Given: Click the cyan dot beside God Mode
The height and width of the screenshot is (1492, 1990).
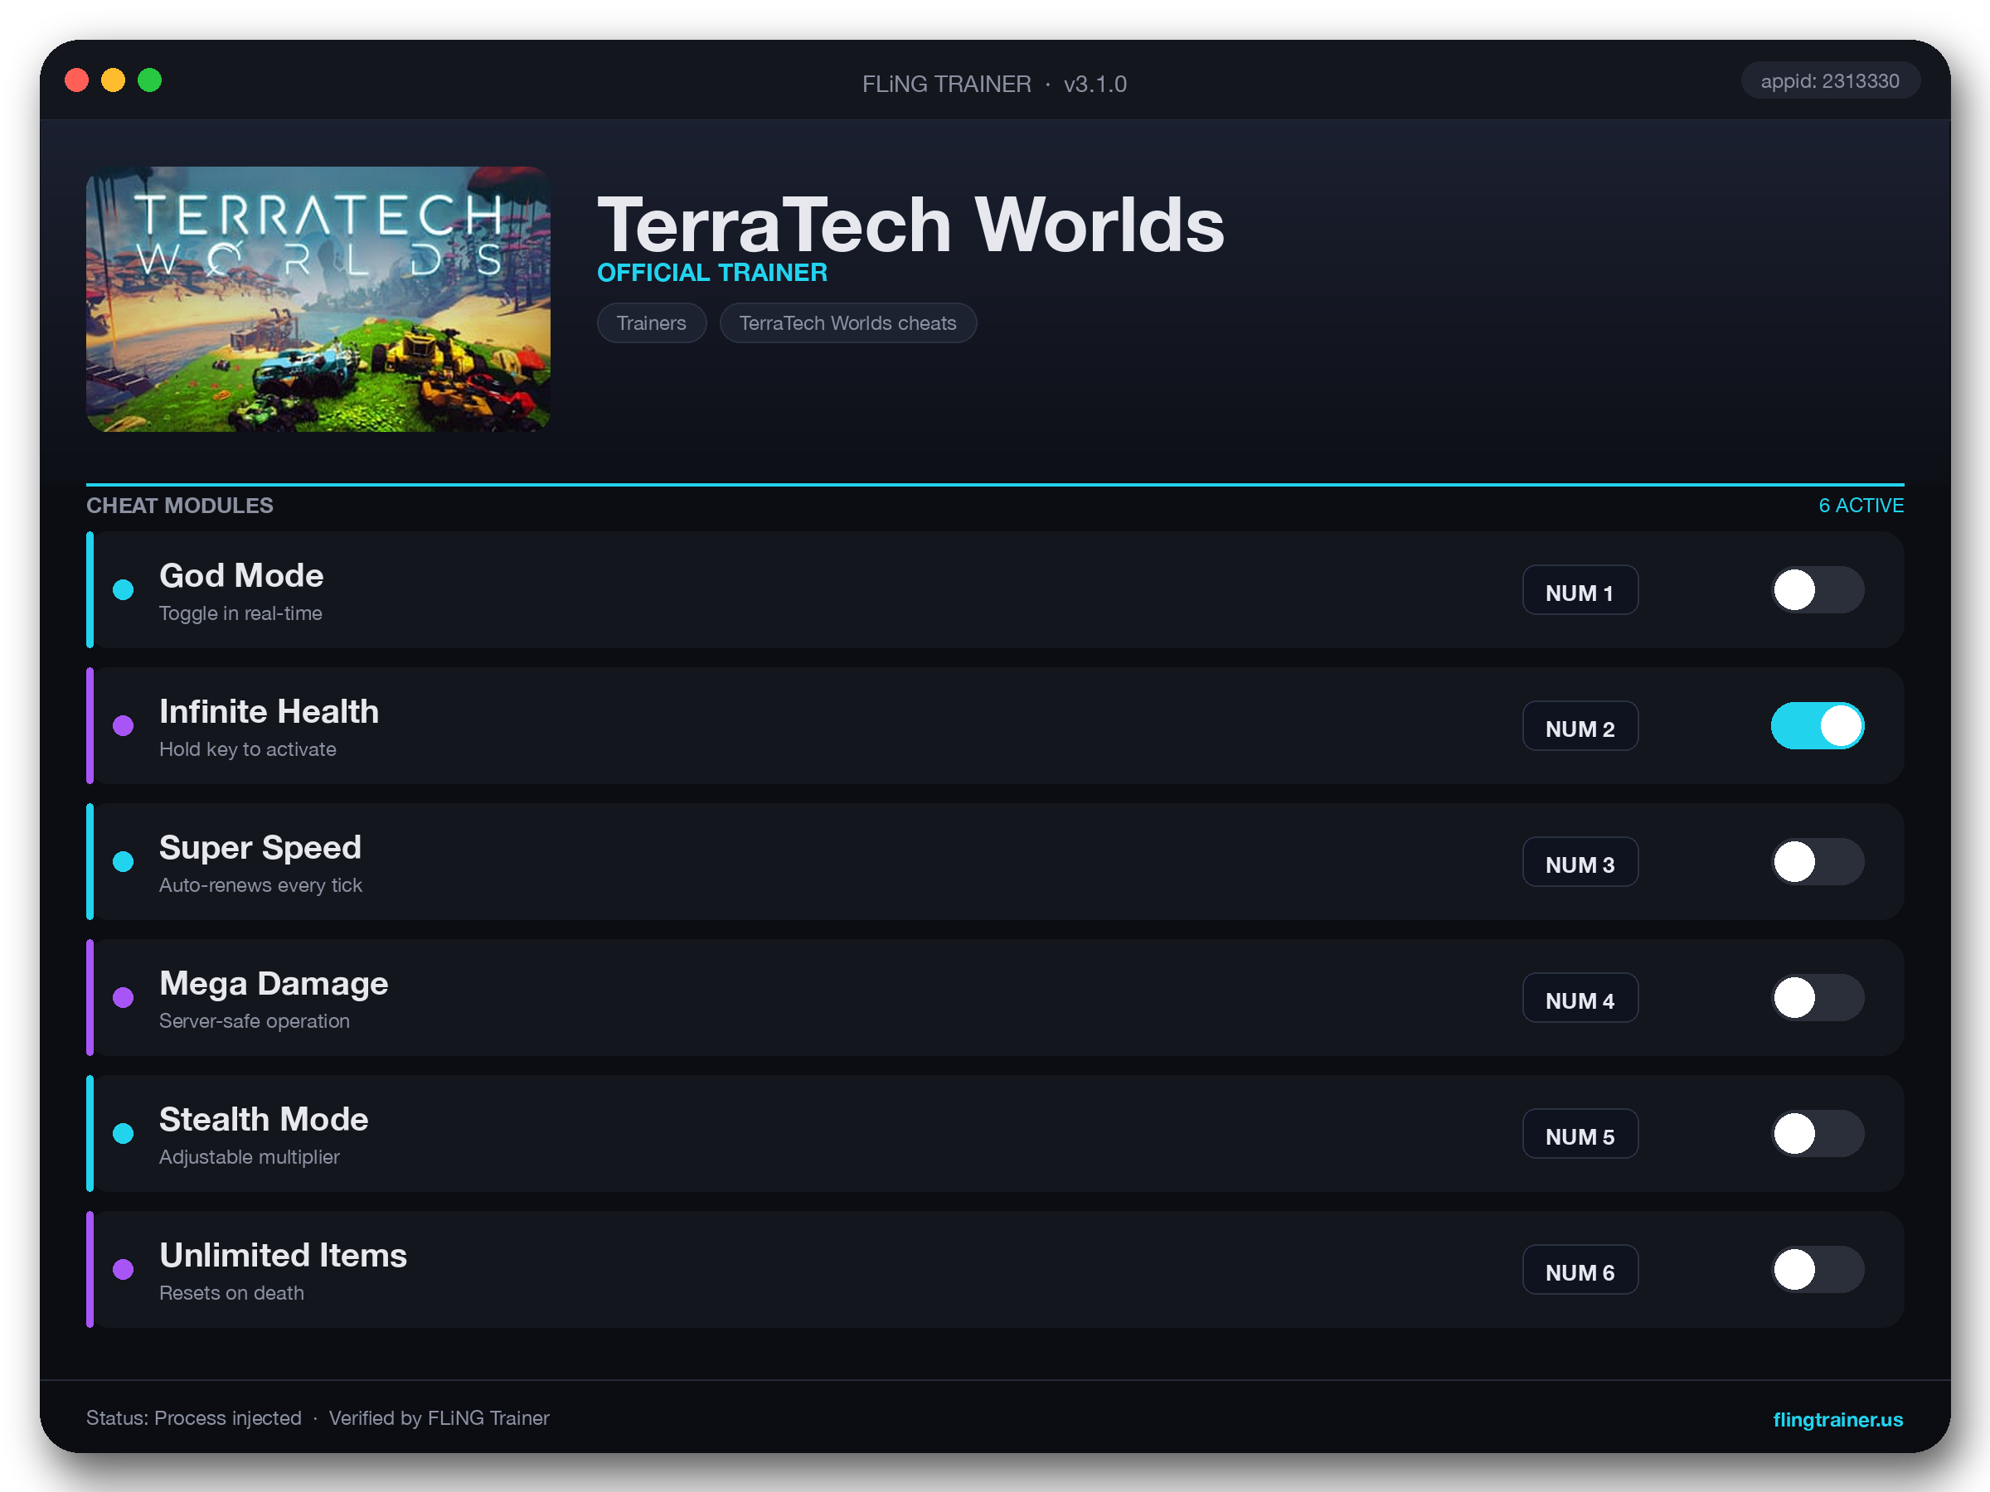Looking at the screenshot, I should tap(124, 590).
